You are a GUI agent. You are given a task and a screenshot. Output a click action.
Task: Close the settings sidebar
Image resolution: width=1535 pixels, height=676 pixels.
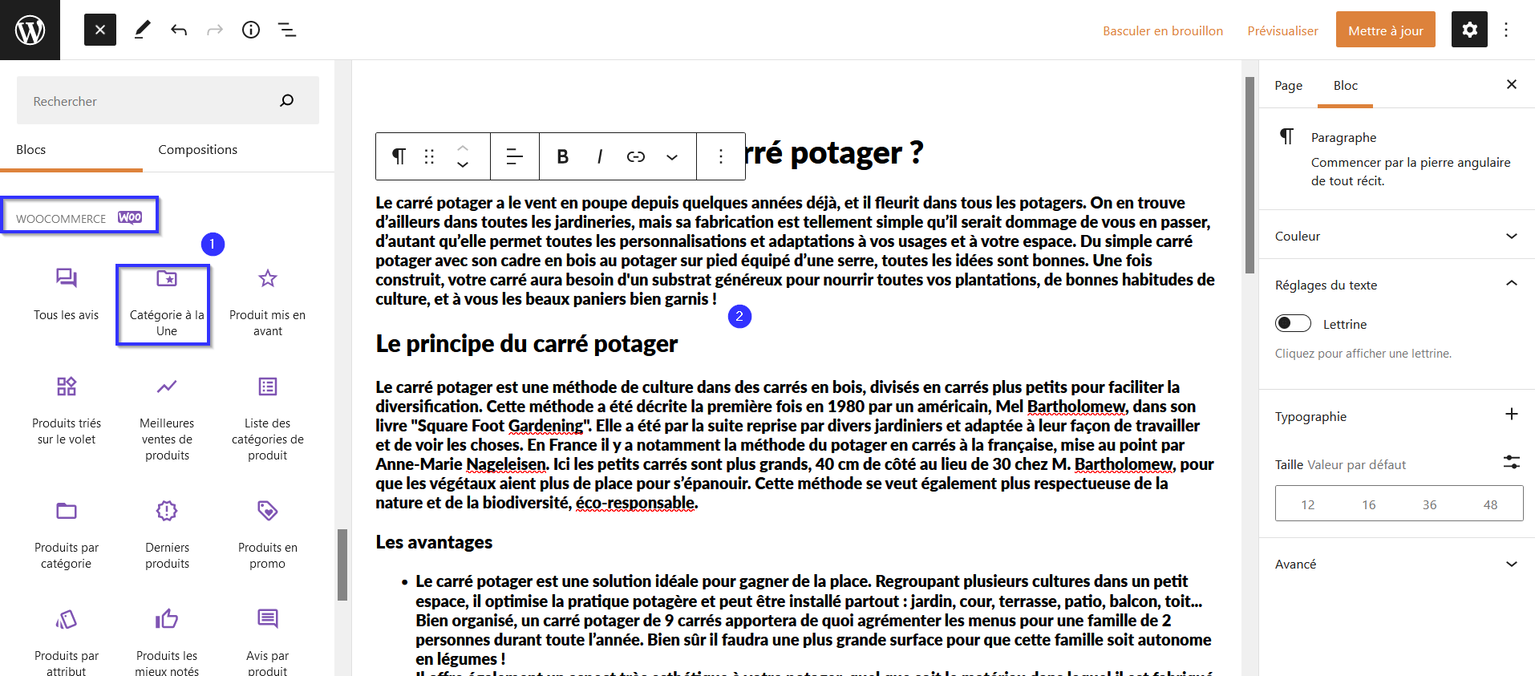pos(1512,84)
